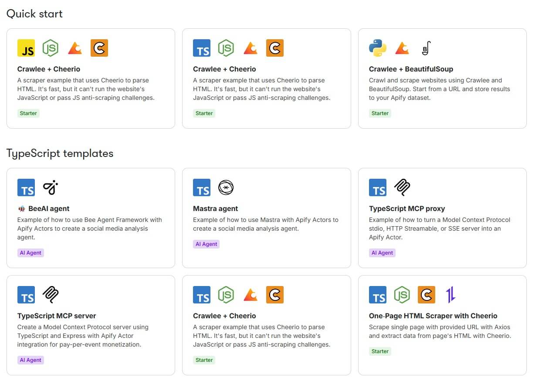Click Crawlee icon in the JavaScript Quick start card
The width and height of the screenshot is (535, 378).
pos(99,48)
